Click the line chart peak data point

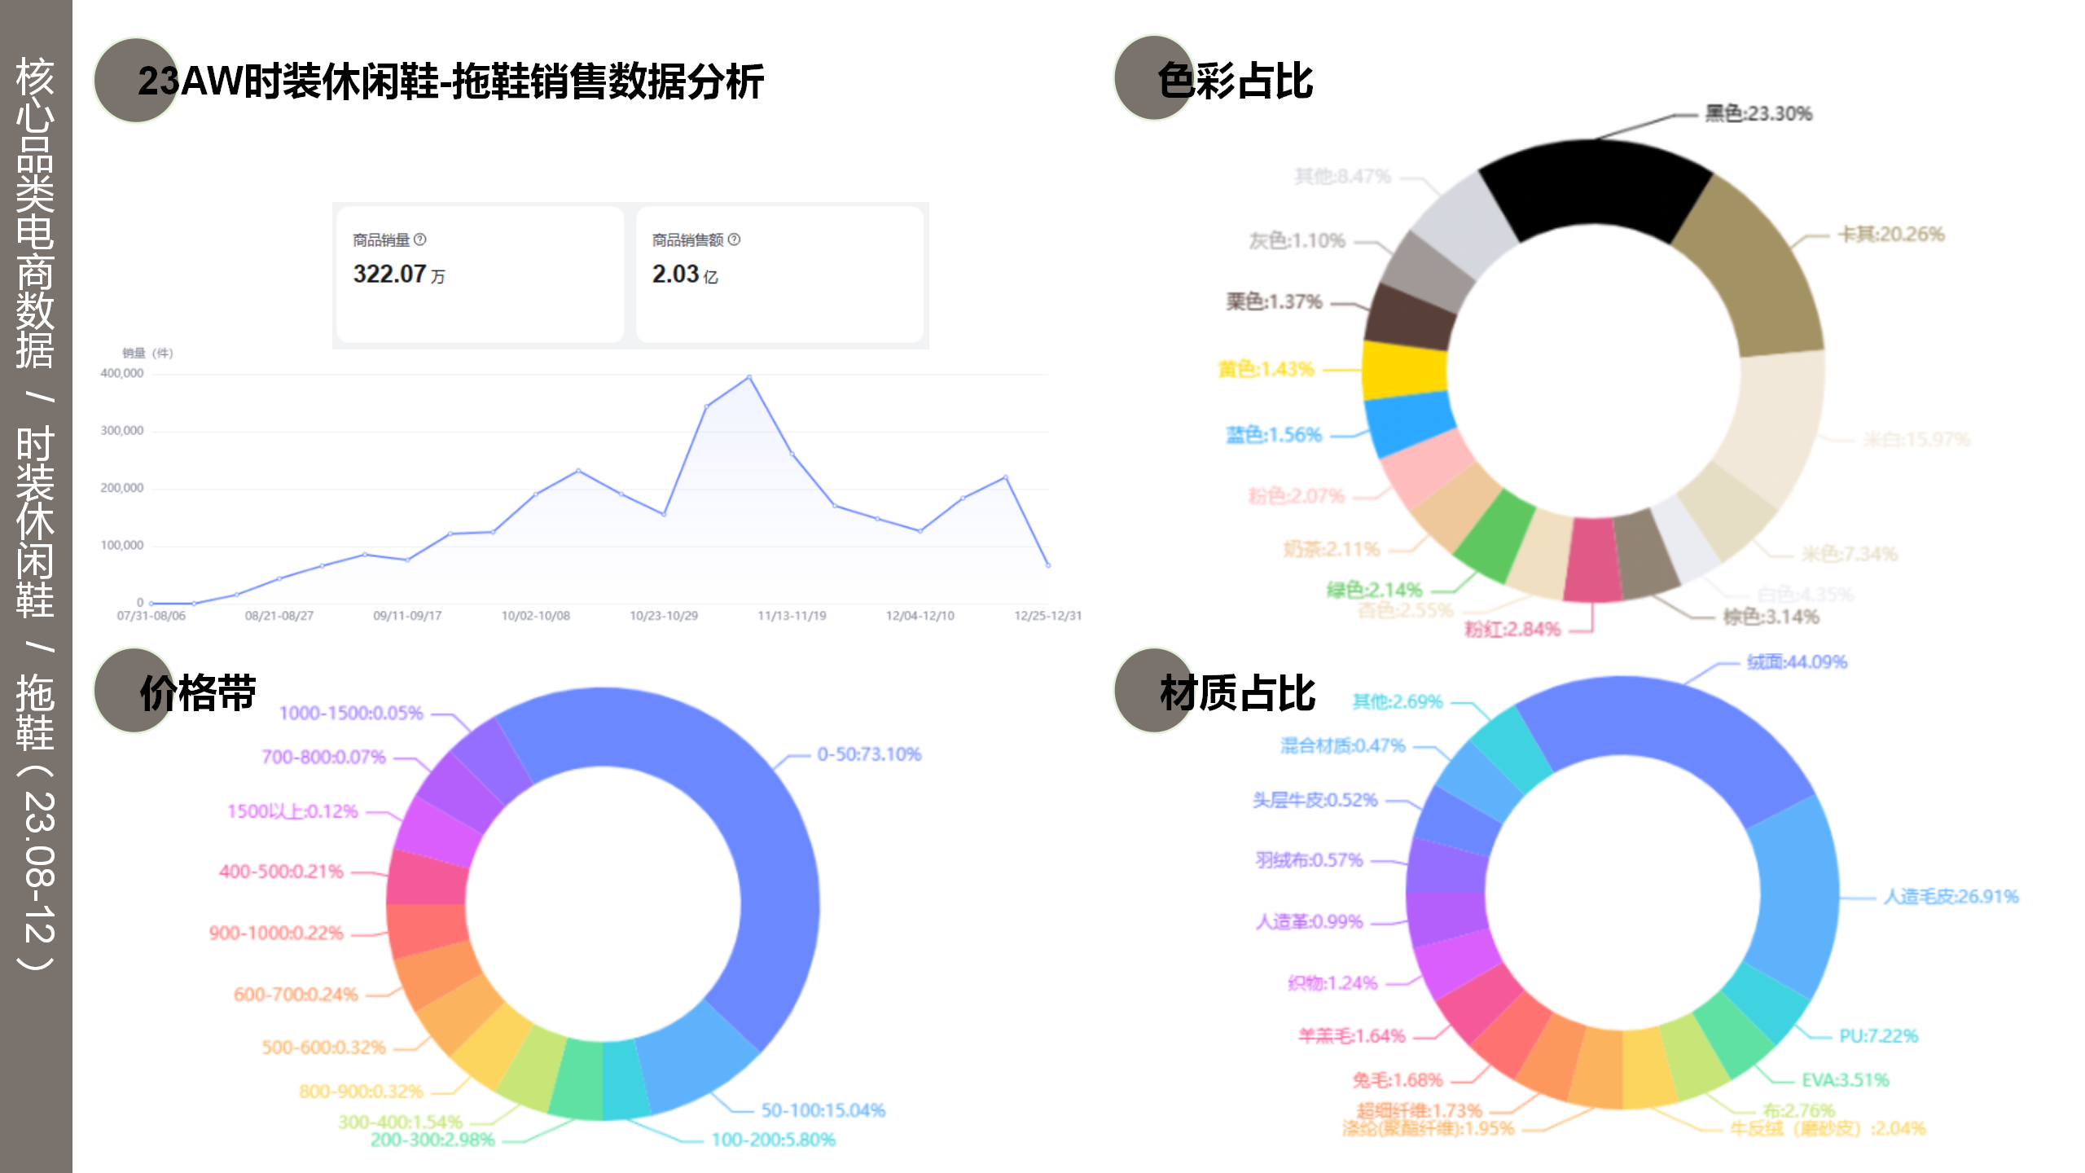click(749, 377)
